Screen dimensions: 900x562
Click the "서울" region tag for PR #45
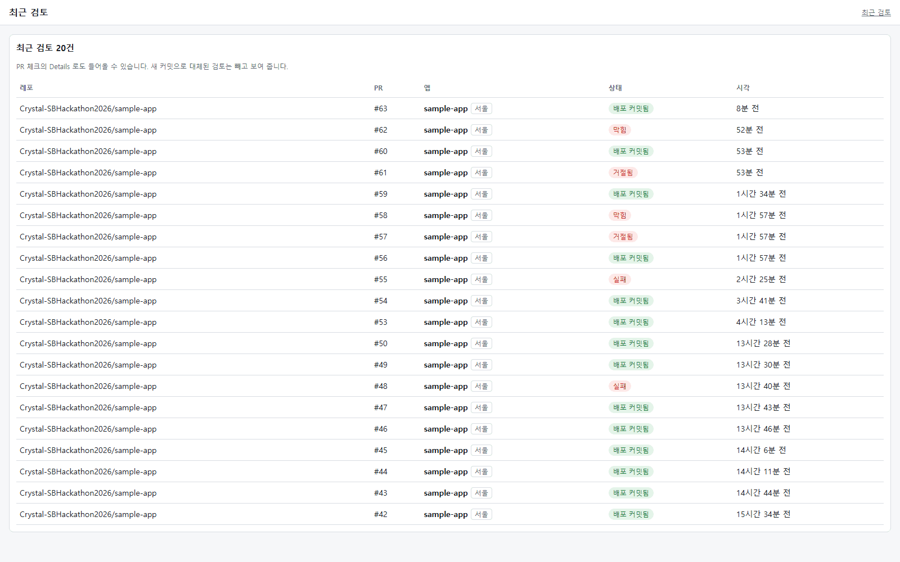[x=481, y=450]
